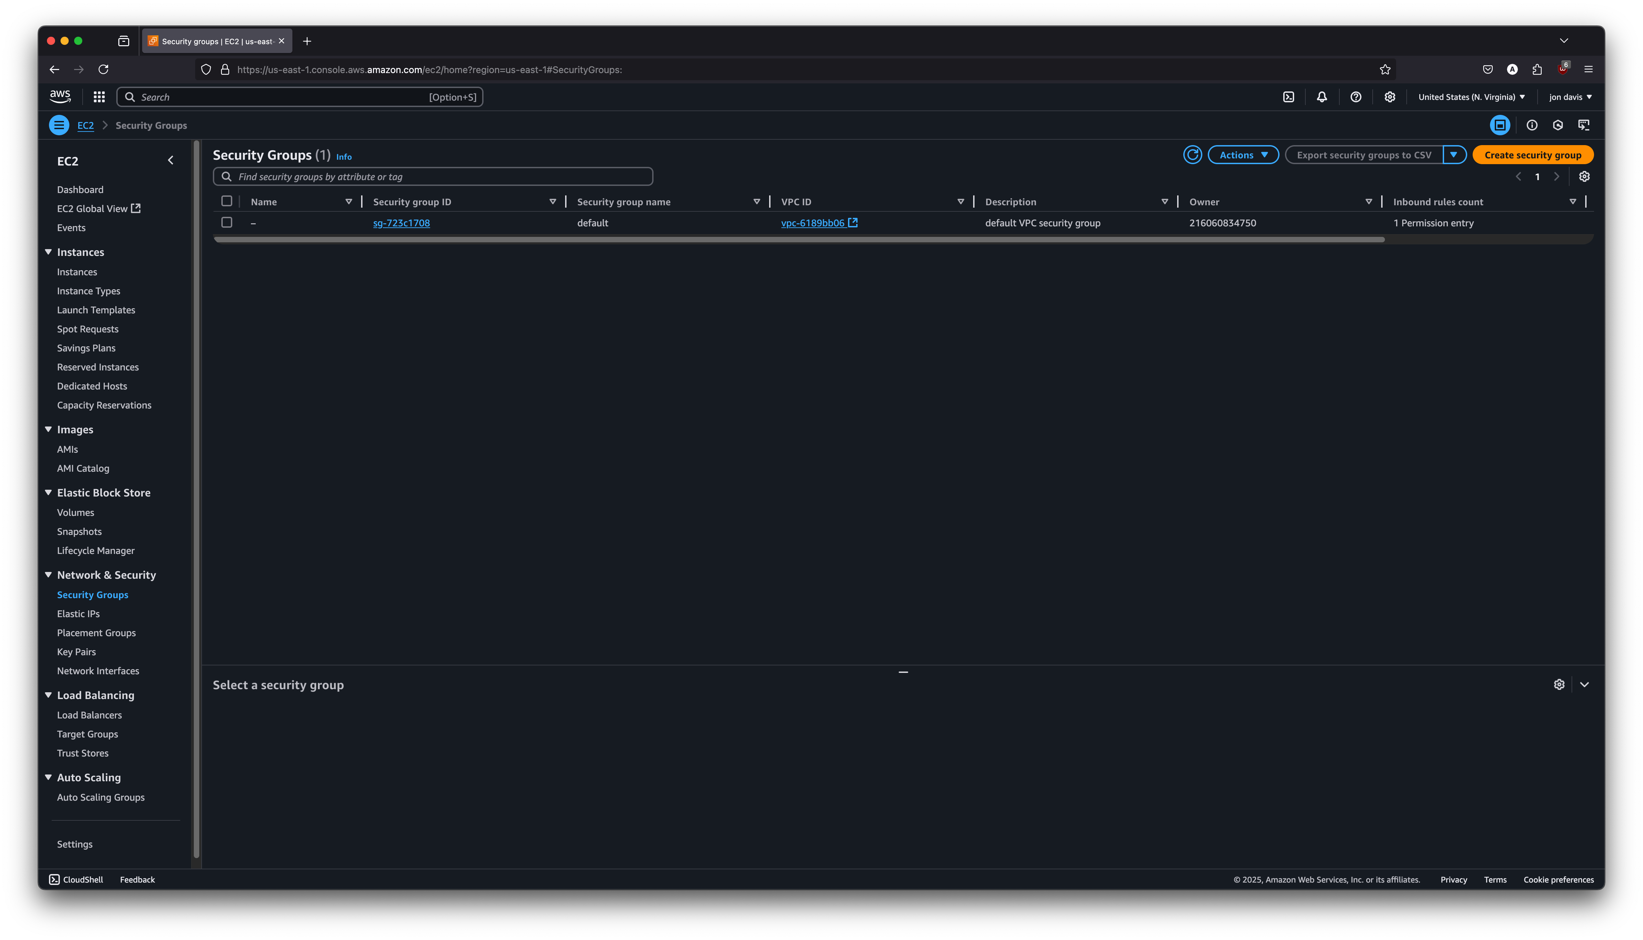Open the browser extensions puzzle icon

coord(1537,69)
